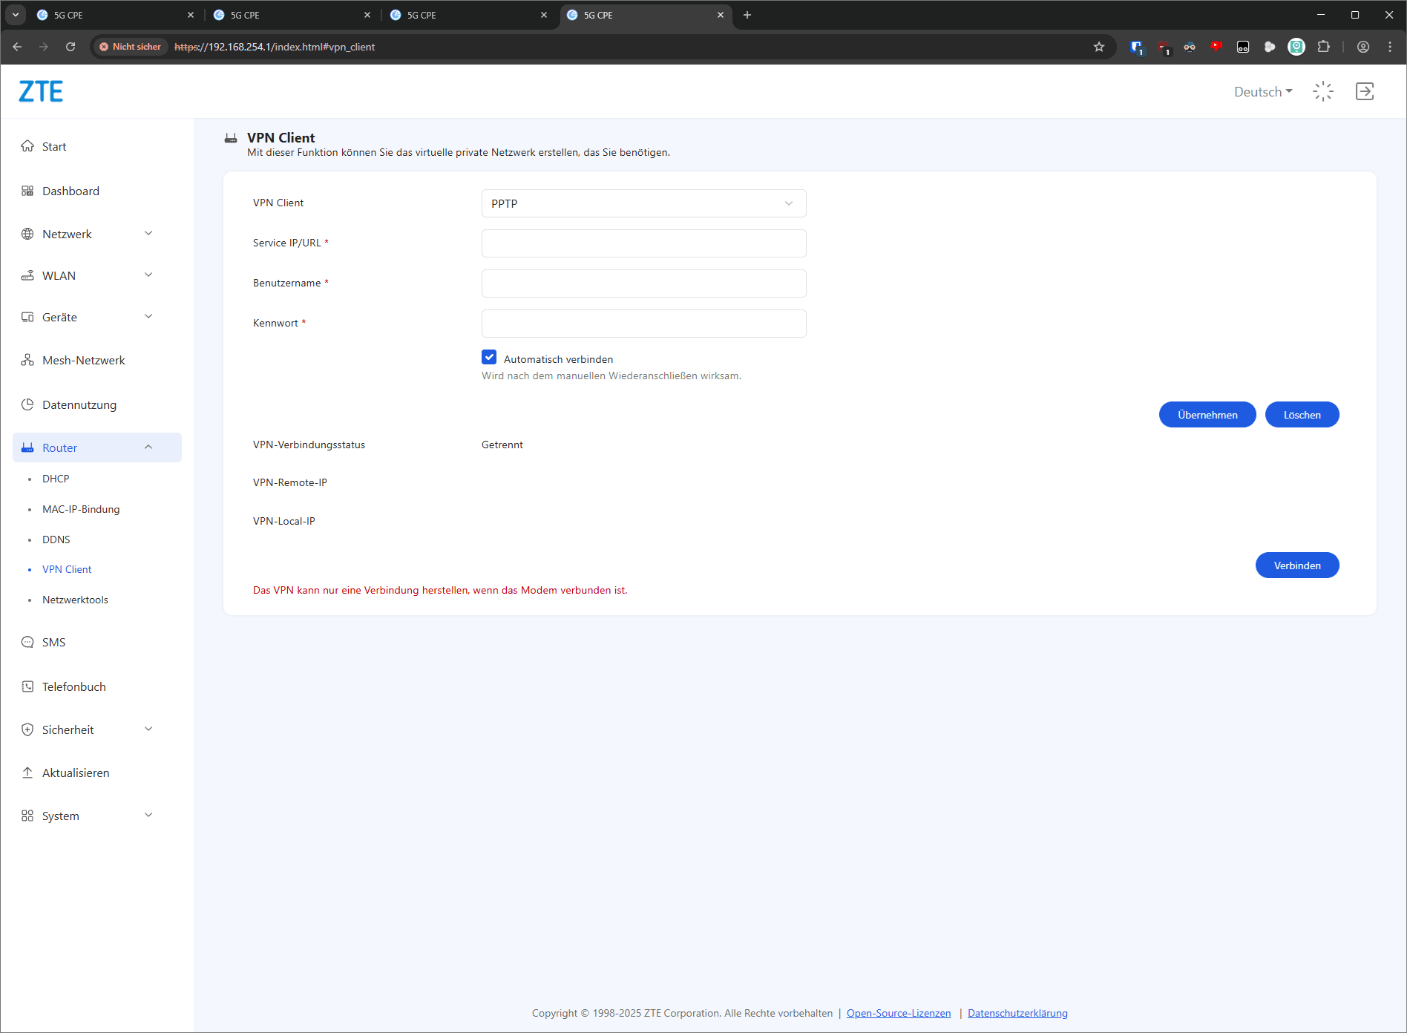Expand the WLAN menu chevron
This screenshot has width=1407, height=1033.
(x=148, y=275)
